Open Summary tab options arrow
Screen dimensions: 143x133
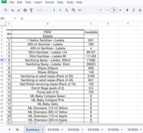click(42, 130)
